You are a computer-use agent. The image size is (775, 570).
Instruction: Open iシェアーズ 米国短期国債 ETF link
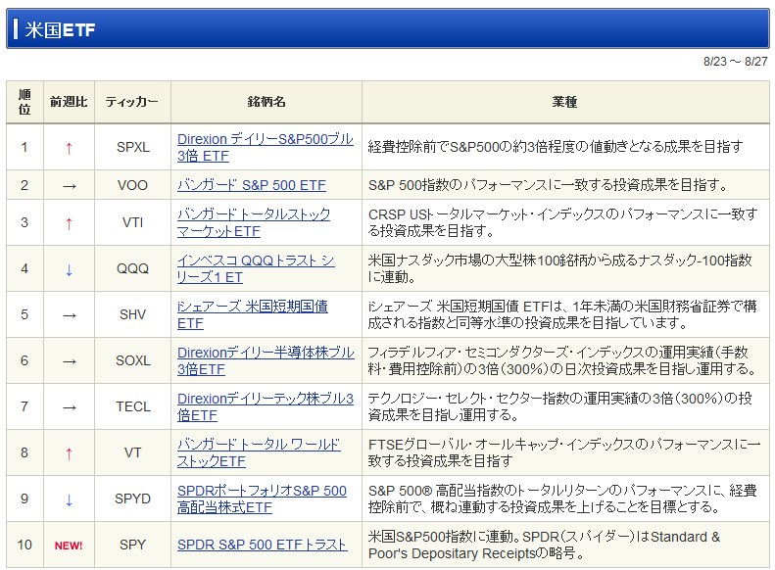click(253, 314)
